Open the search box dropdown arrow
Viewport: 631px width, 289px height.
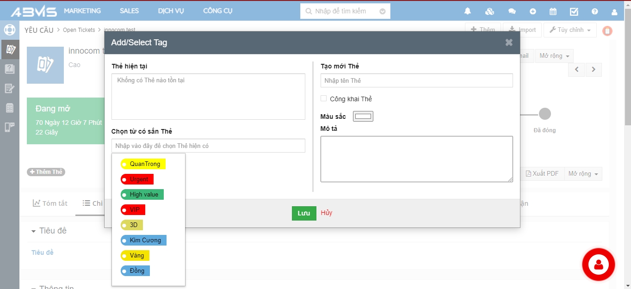383,11
